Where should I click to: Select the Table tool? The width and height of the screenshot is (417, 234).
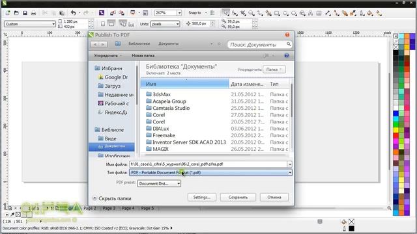(x=319, y=13)
